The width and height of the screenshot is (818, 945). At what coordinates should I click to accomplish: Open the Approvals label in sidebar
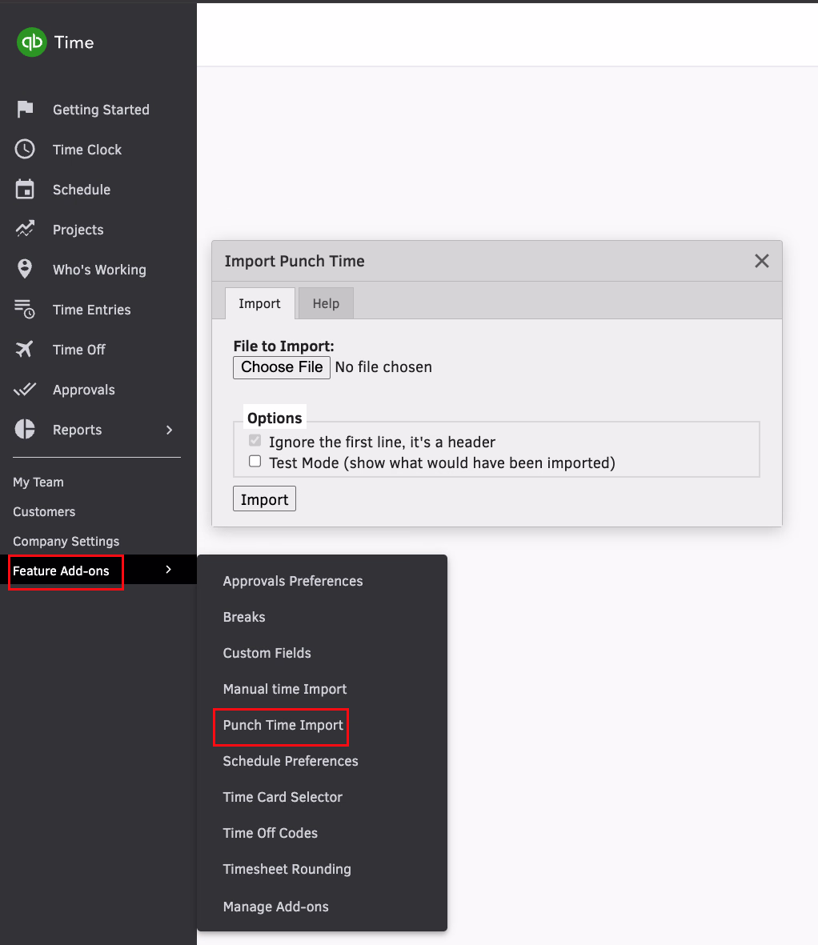84,390
